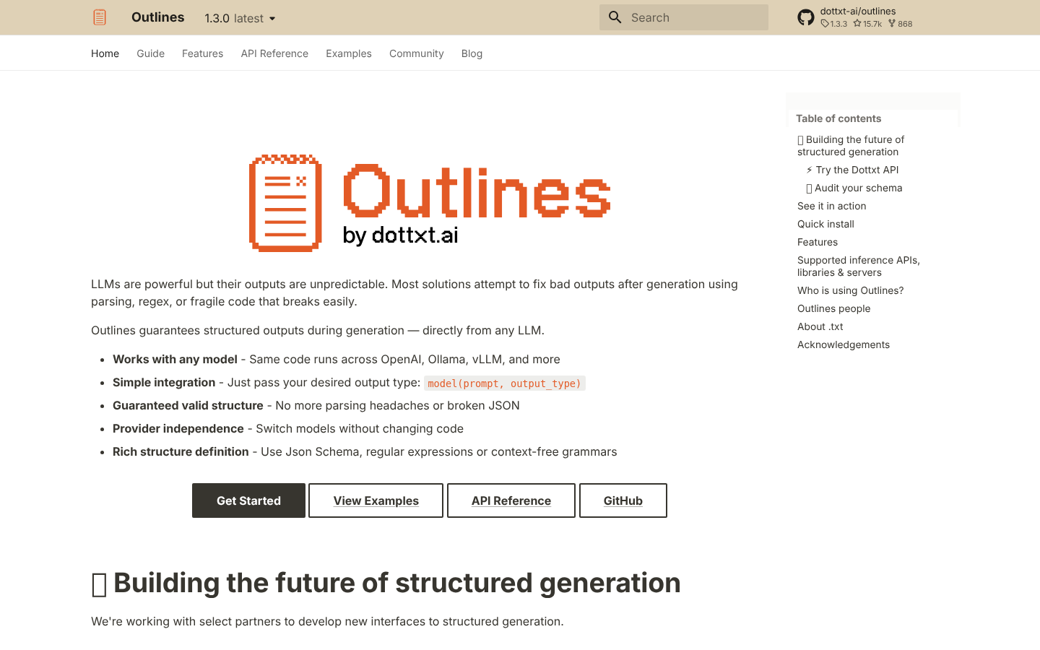Click the Building the future of structured generation heading
1040x650 pixels.
tap(386, 583)
